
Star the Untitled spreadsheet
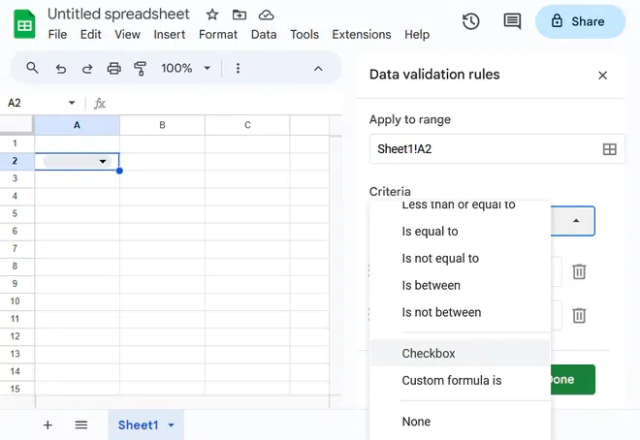211,16
